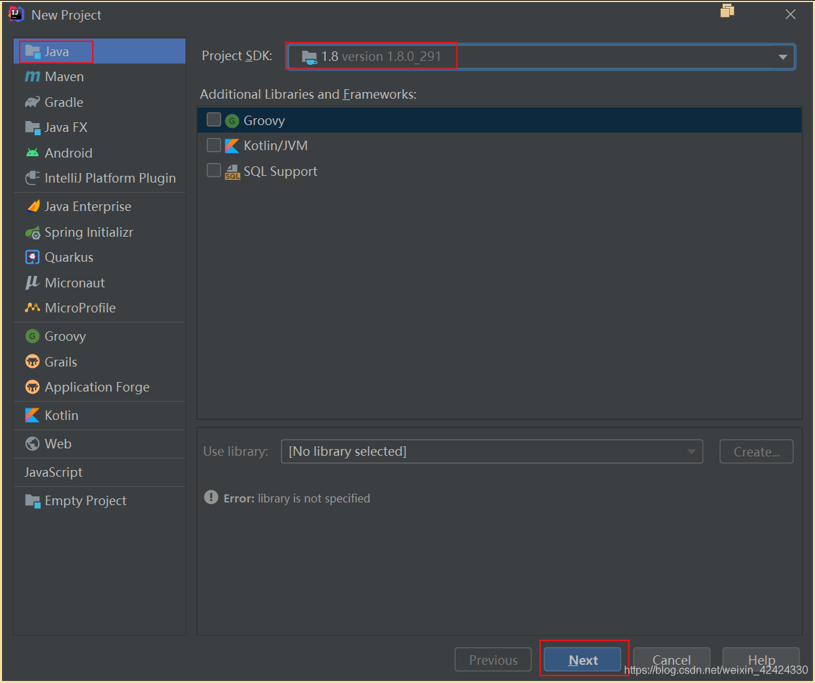Click the Cancel button

pos(671,660)
